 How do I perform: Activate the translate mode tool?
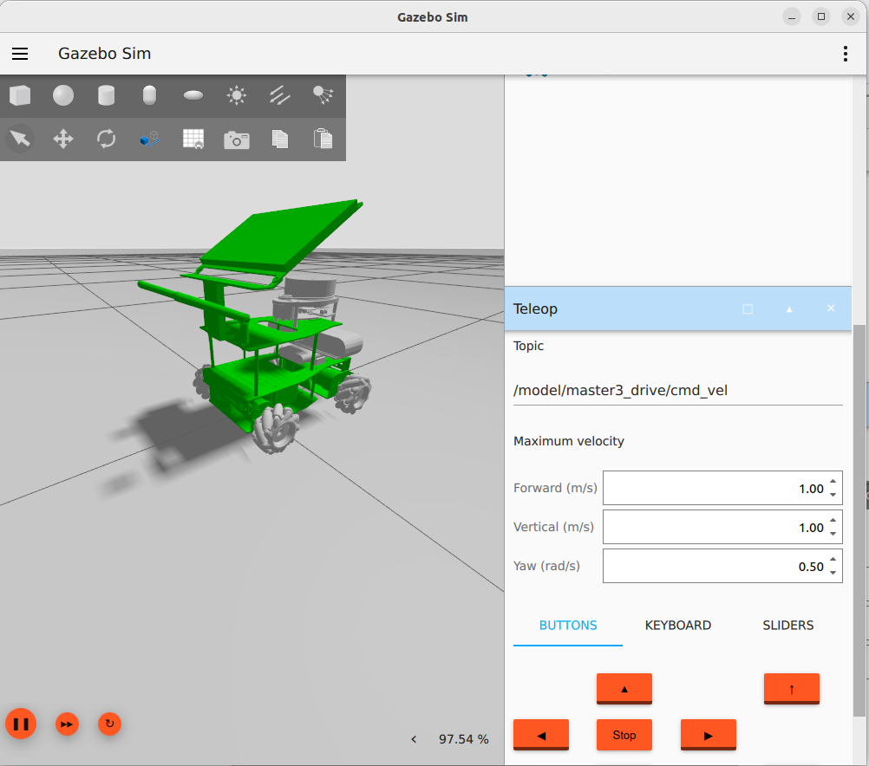point(63,139)
